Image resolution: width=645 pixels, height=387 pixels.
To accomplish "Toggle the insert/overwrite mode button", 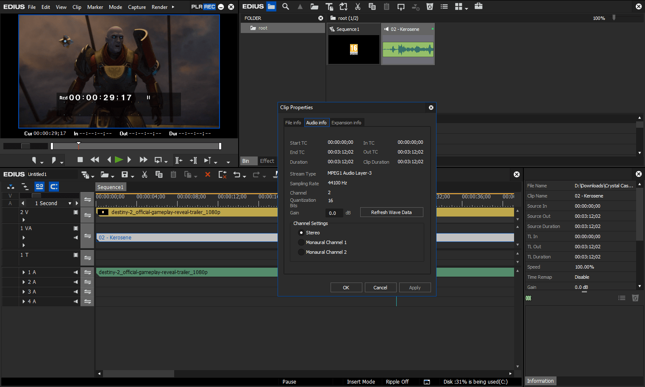I will (11, 187).
